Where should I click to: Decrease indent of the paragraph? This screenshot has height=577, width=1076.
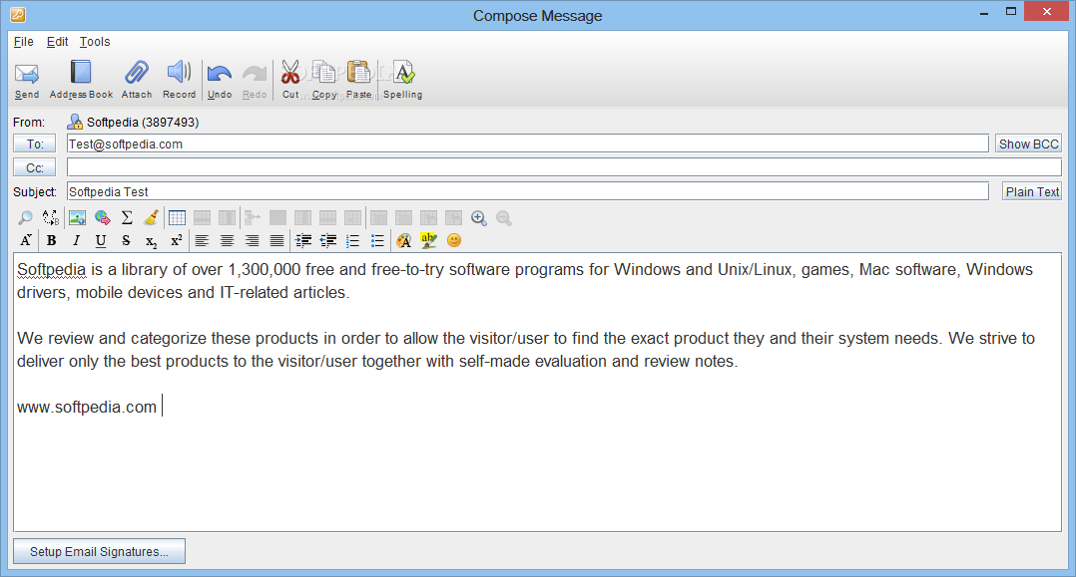(328, 240)
